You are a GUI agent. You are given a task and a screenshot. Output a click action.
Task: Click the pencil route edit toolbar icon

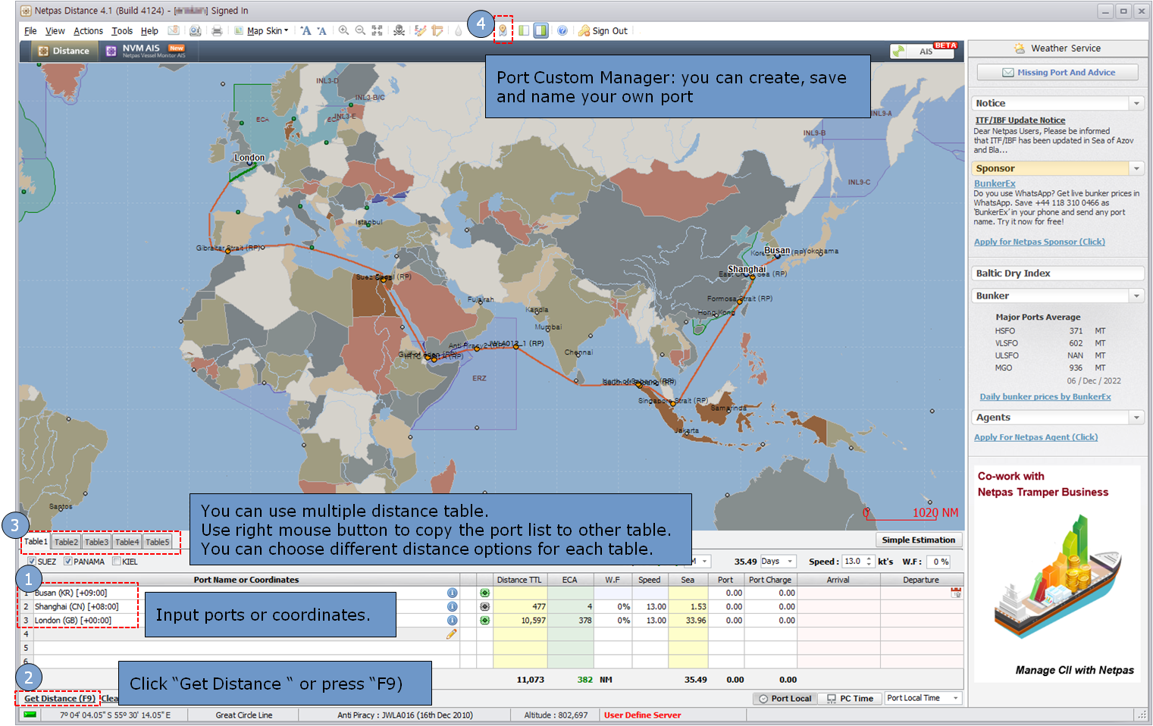click(x=421, y=31)
